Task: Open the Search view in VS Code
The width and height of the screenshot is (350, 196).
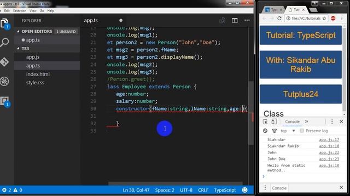Action: [x=4, y=42]
